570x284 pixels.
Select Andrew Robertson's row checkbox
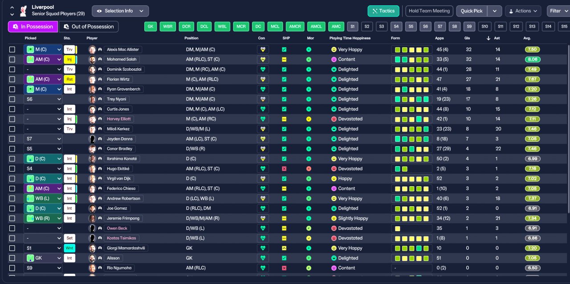tap(12, 198)
